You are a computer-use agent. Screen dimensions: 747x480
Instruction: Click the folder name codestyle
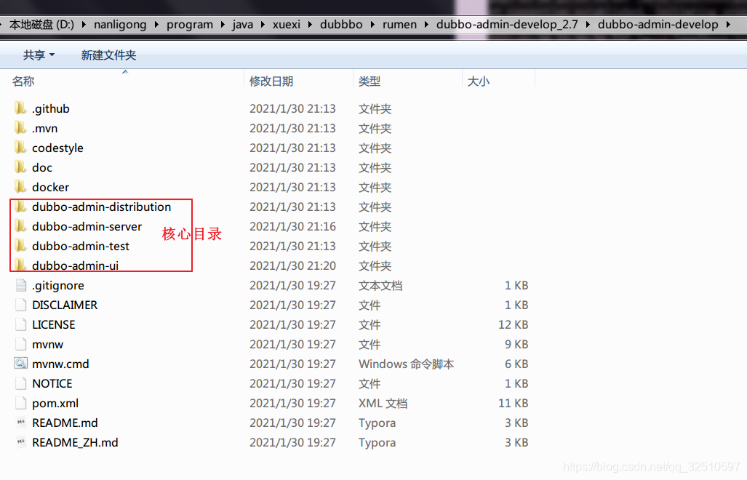pos(57,148)
